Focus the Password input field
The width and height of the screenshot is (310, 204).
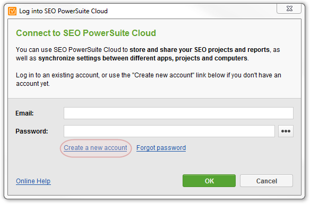(x=169, y=131)
